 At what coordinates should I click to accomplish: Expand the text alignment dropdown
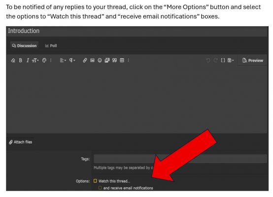click(63, 61)
